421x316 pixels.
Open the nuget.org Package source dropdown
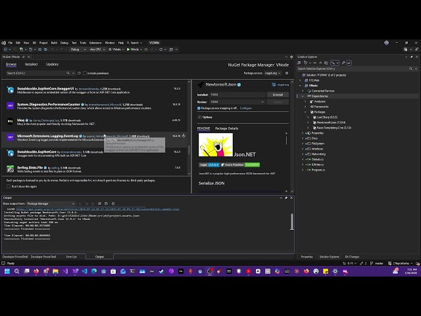[272, 73]
